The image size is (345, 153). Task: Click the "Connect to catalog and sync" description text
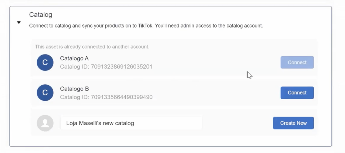click(146, 26)
